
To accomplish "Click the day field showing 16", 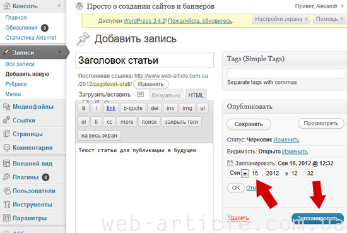I will [x=256, y=173].
